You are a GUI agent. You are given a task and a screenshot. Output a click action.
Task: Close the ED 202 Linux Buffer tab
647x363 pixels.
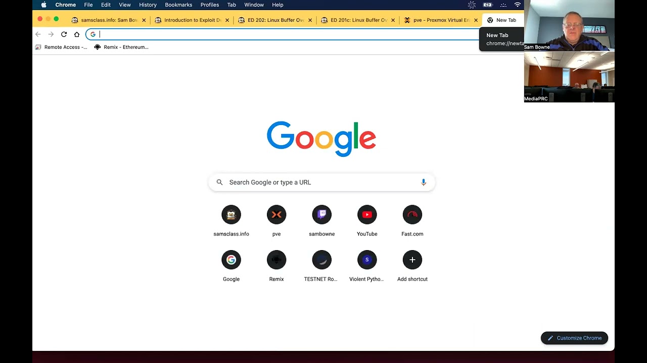[x=310, y=20]
